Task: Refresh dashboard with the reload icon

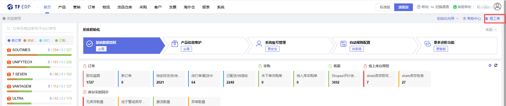Action: click(496, 65)
